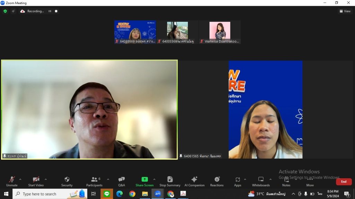This screenshot has height=199, width=355.
Task: Click pinned video of participant 64061565
Action: tap(266, 110)
